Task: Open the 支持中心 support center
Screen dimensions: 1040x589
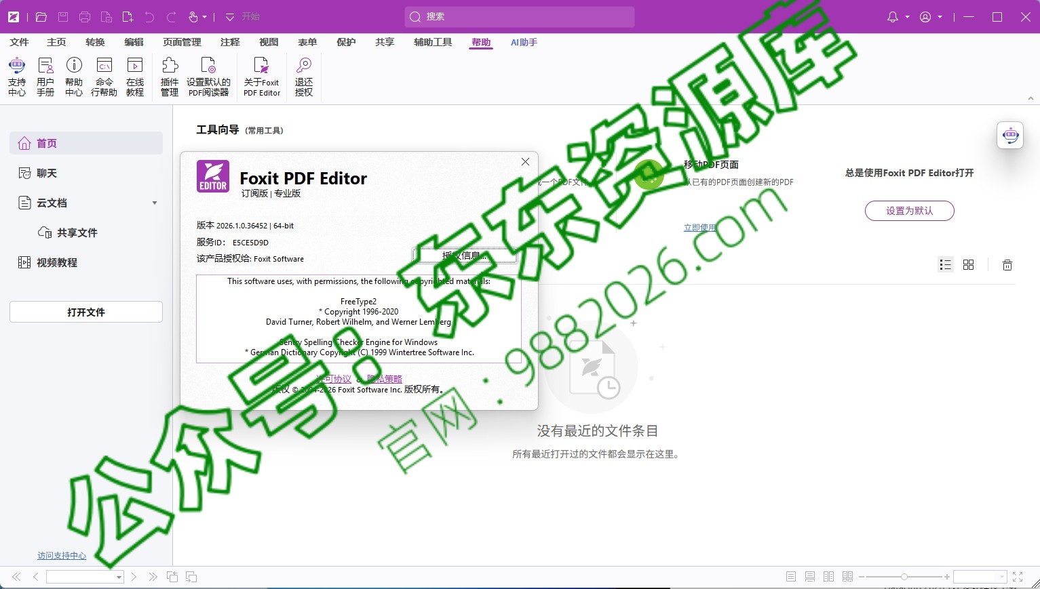Action: [x=17, y=75]
